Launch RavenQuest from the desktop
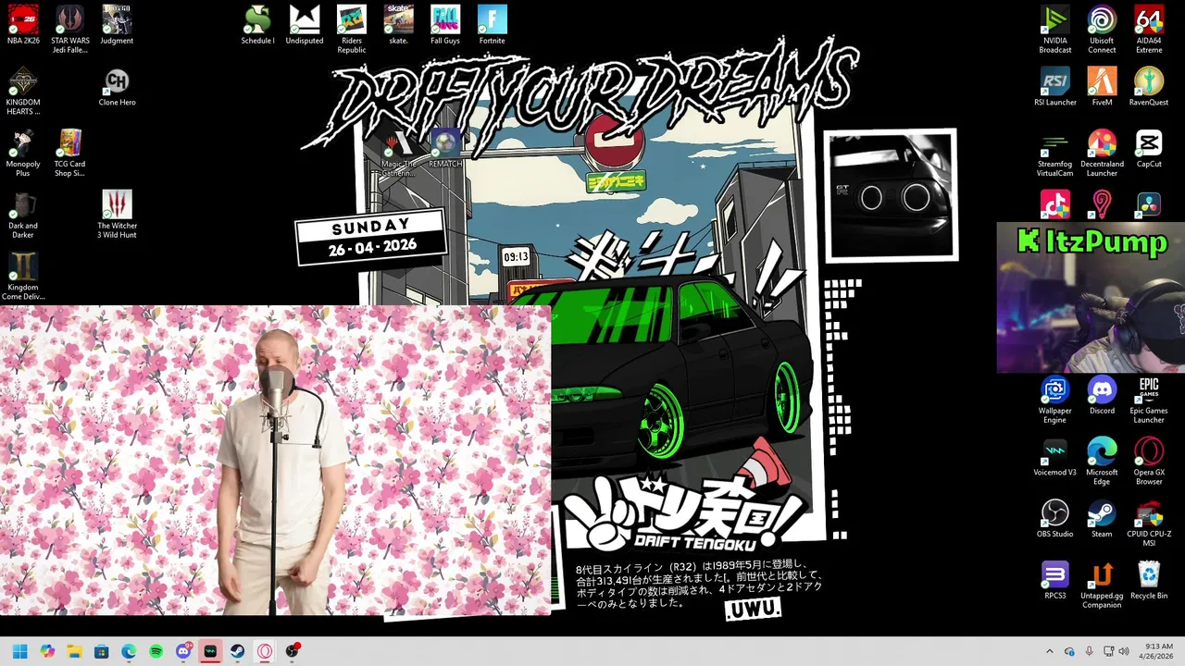 (1149, 87)
